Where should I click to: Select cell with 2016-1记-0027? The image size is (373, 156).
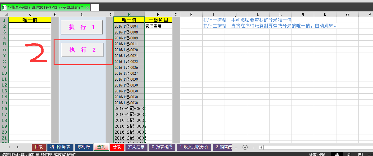coord(129,73)
